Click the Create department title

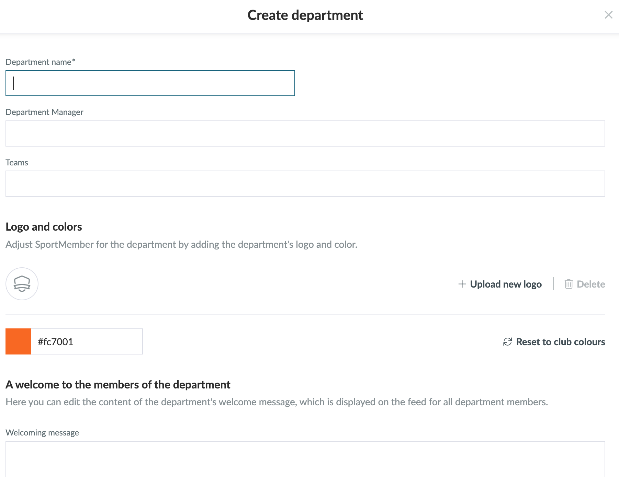(305, 15)
